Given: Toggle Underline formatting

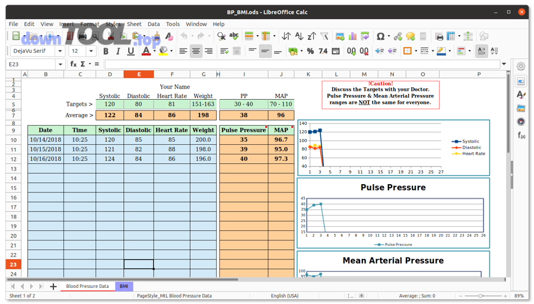Looking at the screenshot, I should pos(131,51).
